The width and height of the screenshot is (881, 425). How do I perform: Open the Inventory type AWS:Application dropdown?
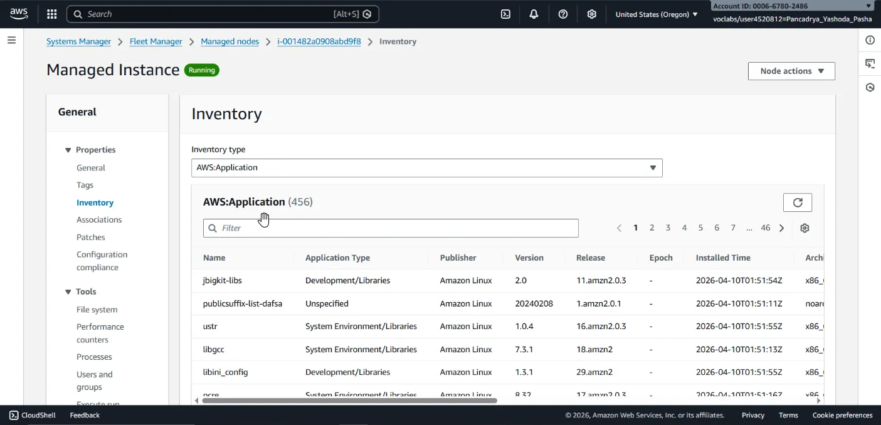click(x=426, y=167)
